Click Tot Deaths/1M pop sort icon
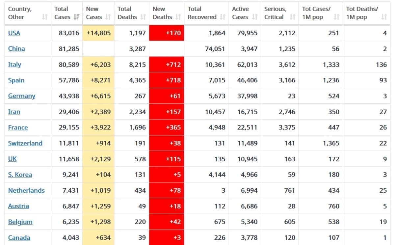Screen dimensions: 395x245 (384, 17)
